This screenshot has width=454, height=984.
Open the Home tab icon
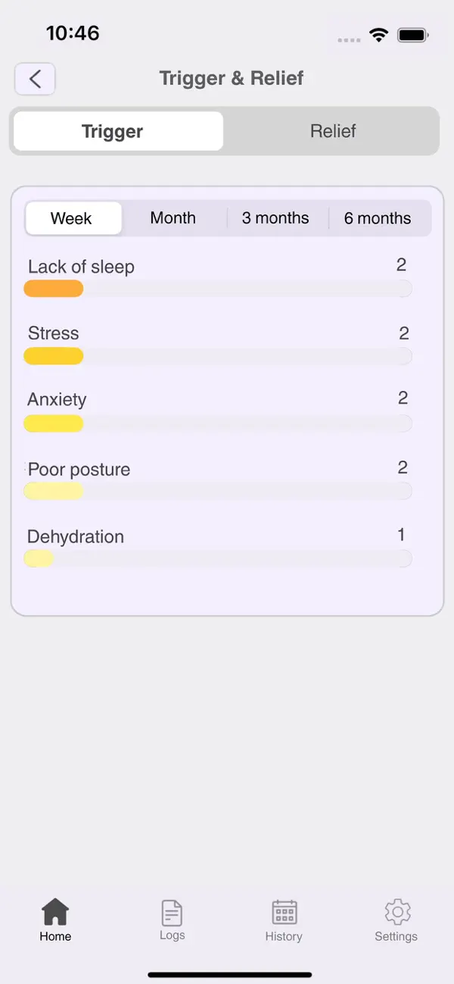tap(54, 912)
